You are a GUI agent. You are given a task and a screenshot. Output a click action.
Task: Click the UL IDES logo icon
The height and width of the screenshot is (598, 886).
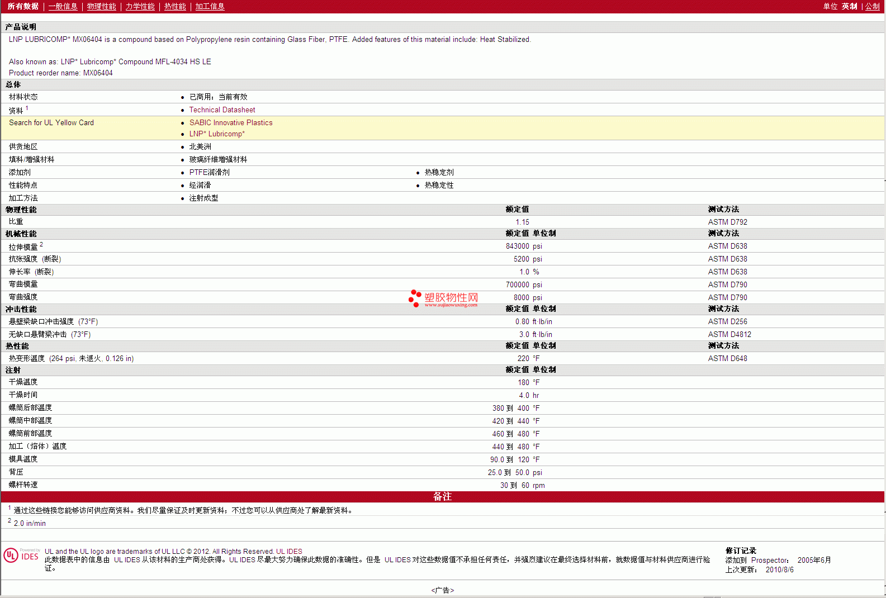[21, 555]
